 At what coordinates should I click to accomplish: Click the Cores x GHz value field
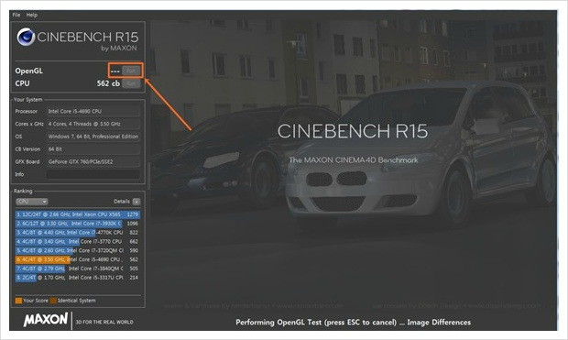click(x=93, y=124)
